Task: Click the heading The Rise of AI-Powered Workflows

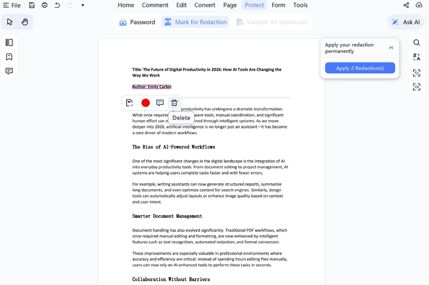Action: 173,147
